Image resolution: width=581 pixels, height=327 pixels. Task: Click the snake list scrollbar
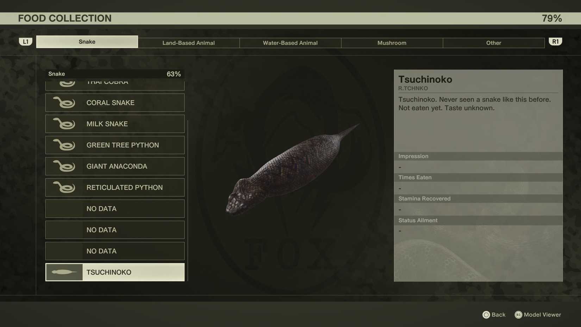pyautogui.click(x=189, y=201)
